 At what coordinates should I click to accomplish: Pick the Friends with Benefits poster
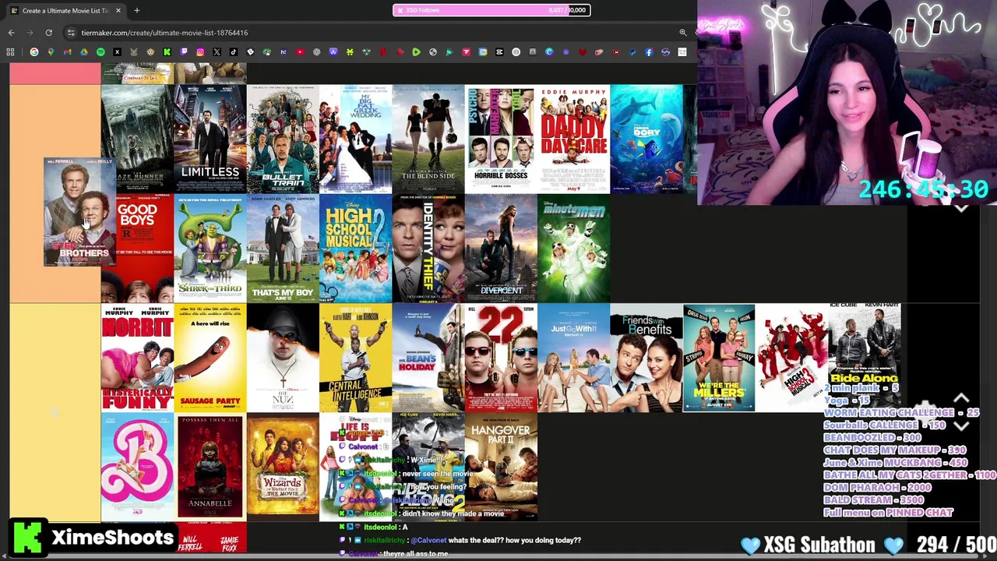coord(646,358)
